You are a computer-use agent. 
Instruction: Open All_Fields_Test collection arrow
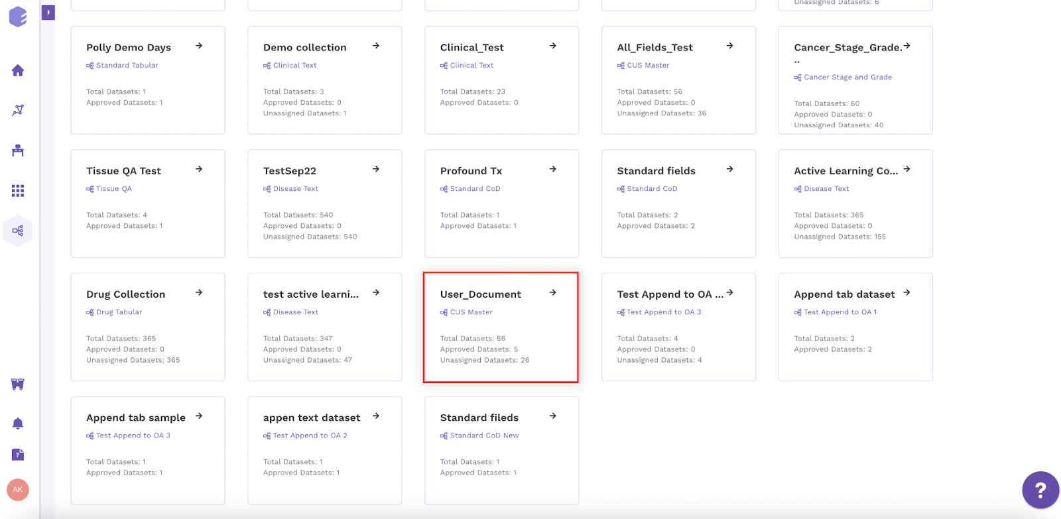pos(730,46)
